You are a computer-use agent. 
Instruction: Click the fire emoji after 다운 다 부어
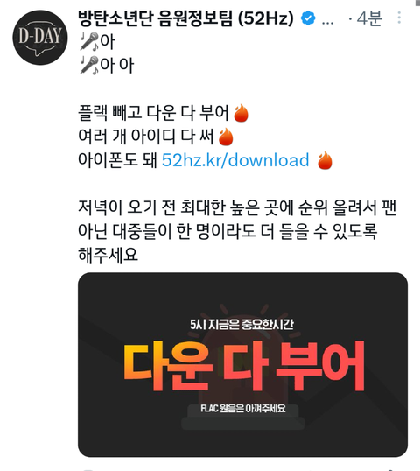coord(241,113)
